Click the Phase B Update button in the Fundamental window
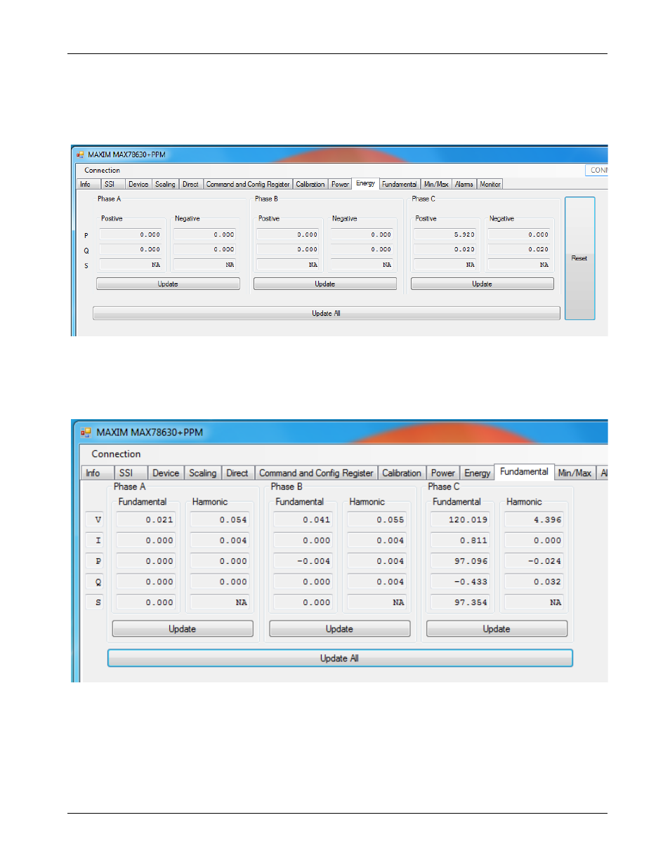The height and width of the screenshot is (867, 670). (x=340, y=629)
